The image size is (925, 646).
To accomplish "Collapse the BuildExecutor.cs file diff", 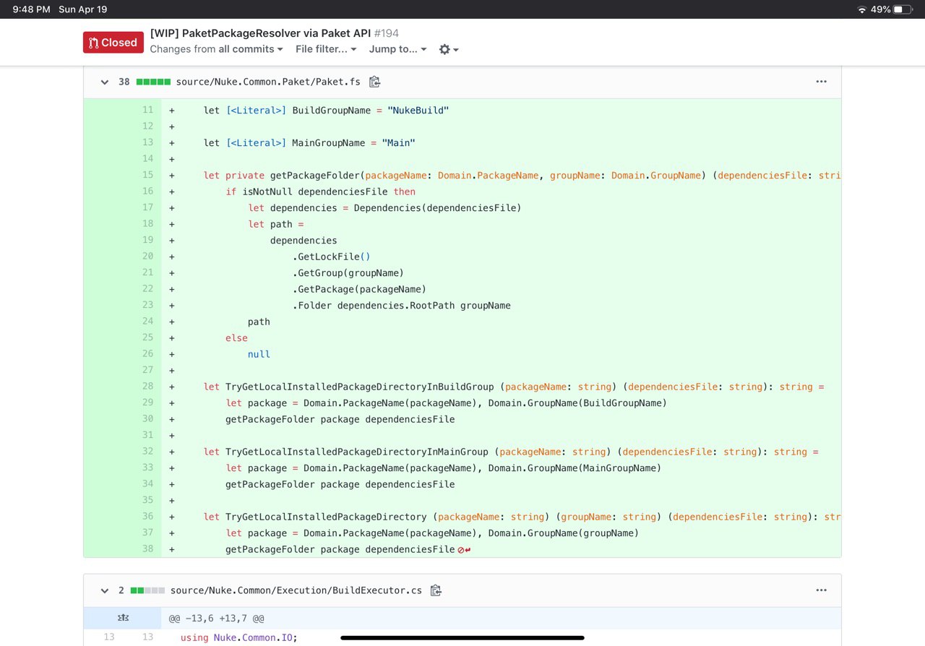I will coord(106,590).
